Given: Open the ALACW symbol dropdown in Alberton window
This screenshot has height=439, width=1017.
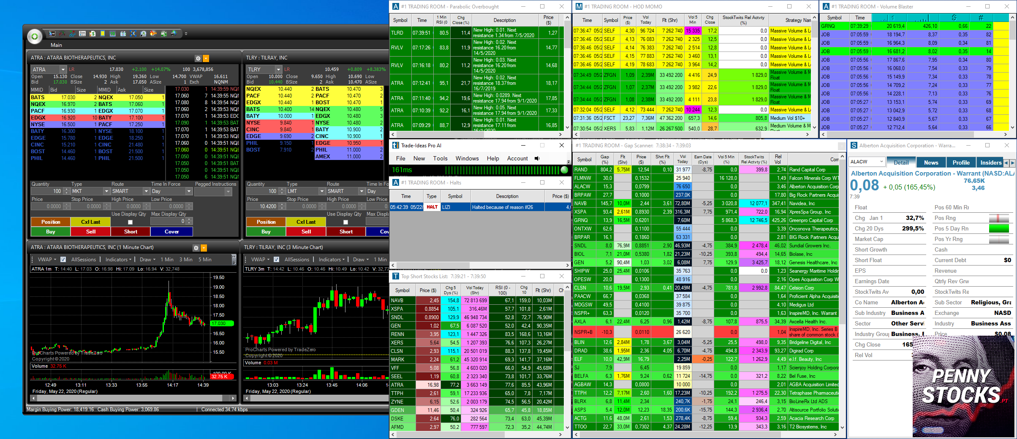Looking at the screenshot, I should click(x=882, y=162).
